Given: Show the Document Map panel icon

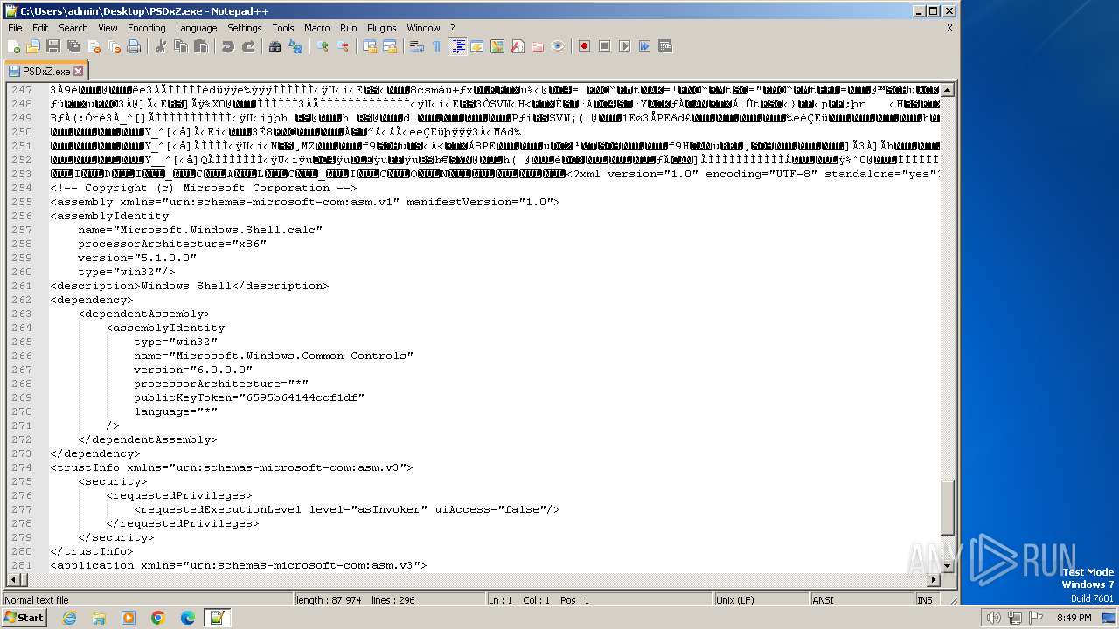Looking at the screenshot, I should [x=497, y=46].
